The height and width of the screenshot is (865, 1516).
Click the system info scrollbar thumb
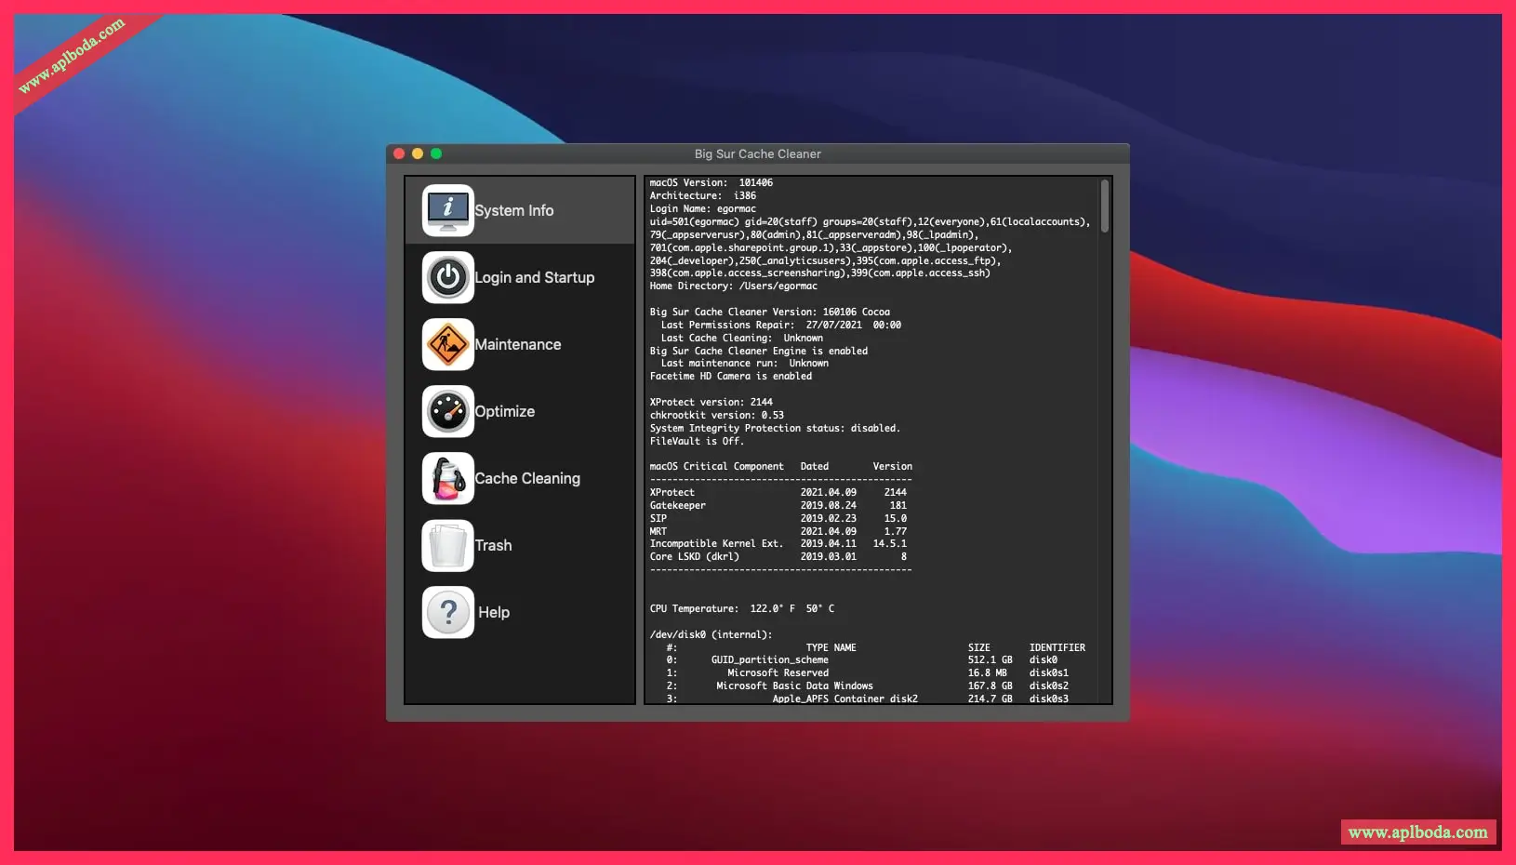click(1104, 206)
